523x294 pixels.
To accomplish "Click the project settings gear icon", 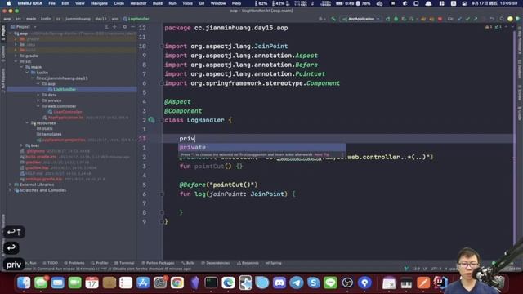I will [x=125, y=27].
